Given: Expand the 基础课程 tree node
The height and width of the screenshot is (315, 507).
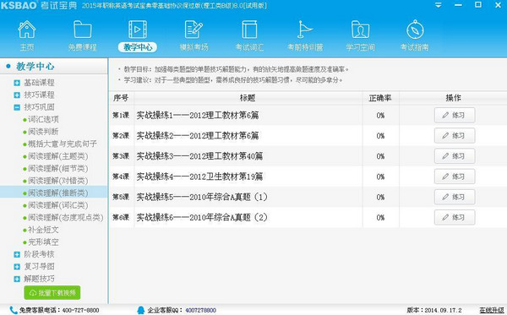Looking at the screenshot, I should point(17,83).
